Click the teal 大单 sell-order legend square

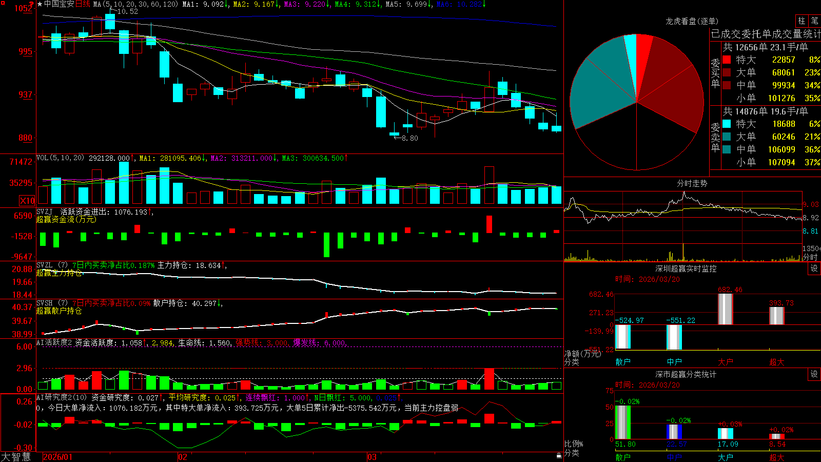pos(727,137)
